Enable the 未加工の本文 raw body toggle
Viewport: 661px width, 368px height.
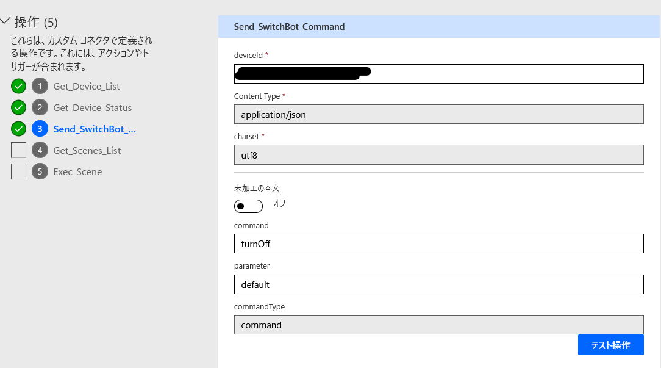[x=248, y=206]
